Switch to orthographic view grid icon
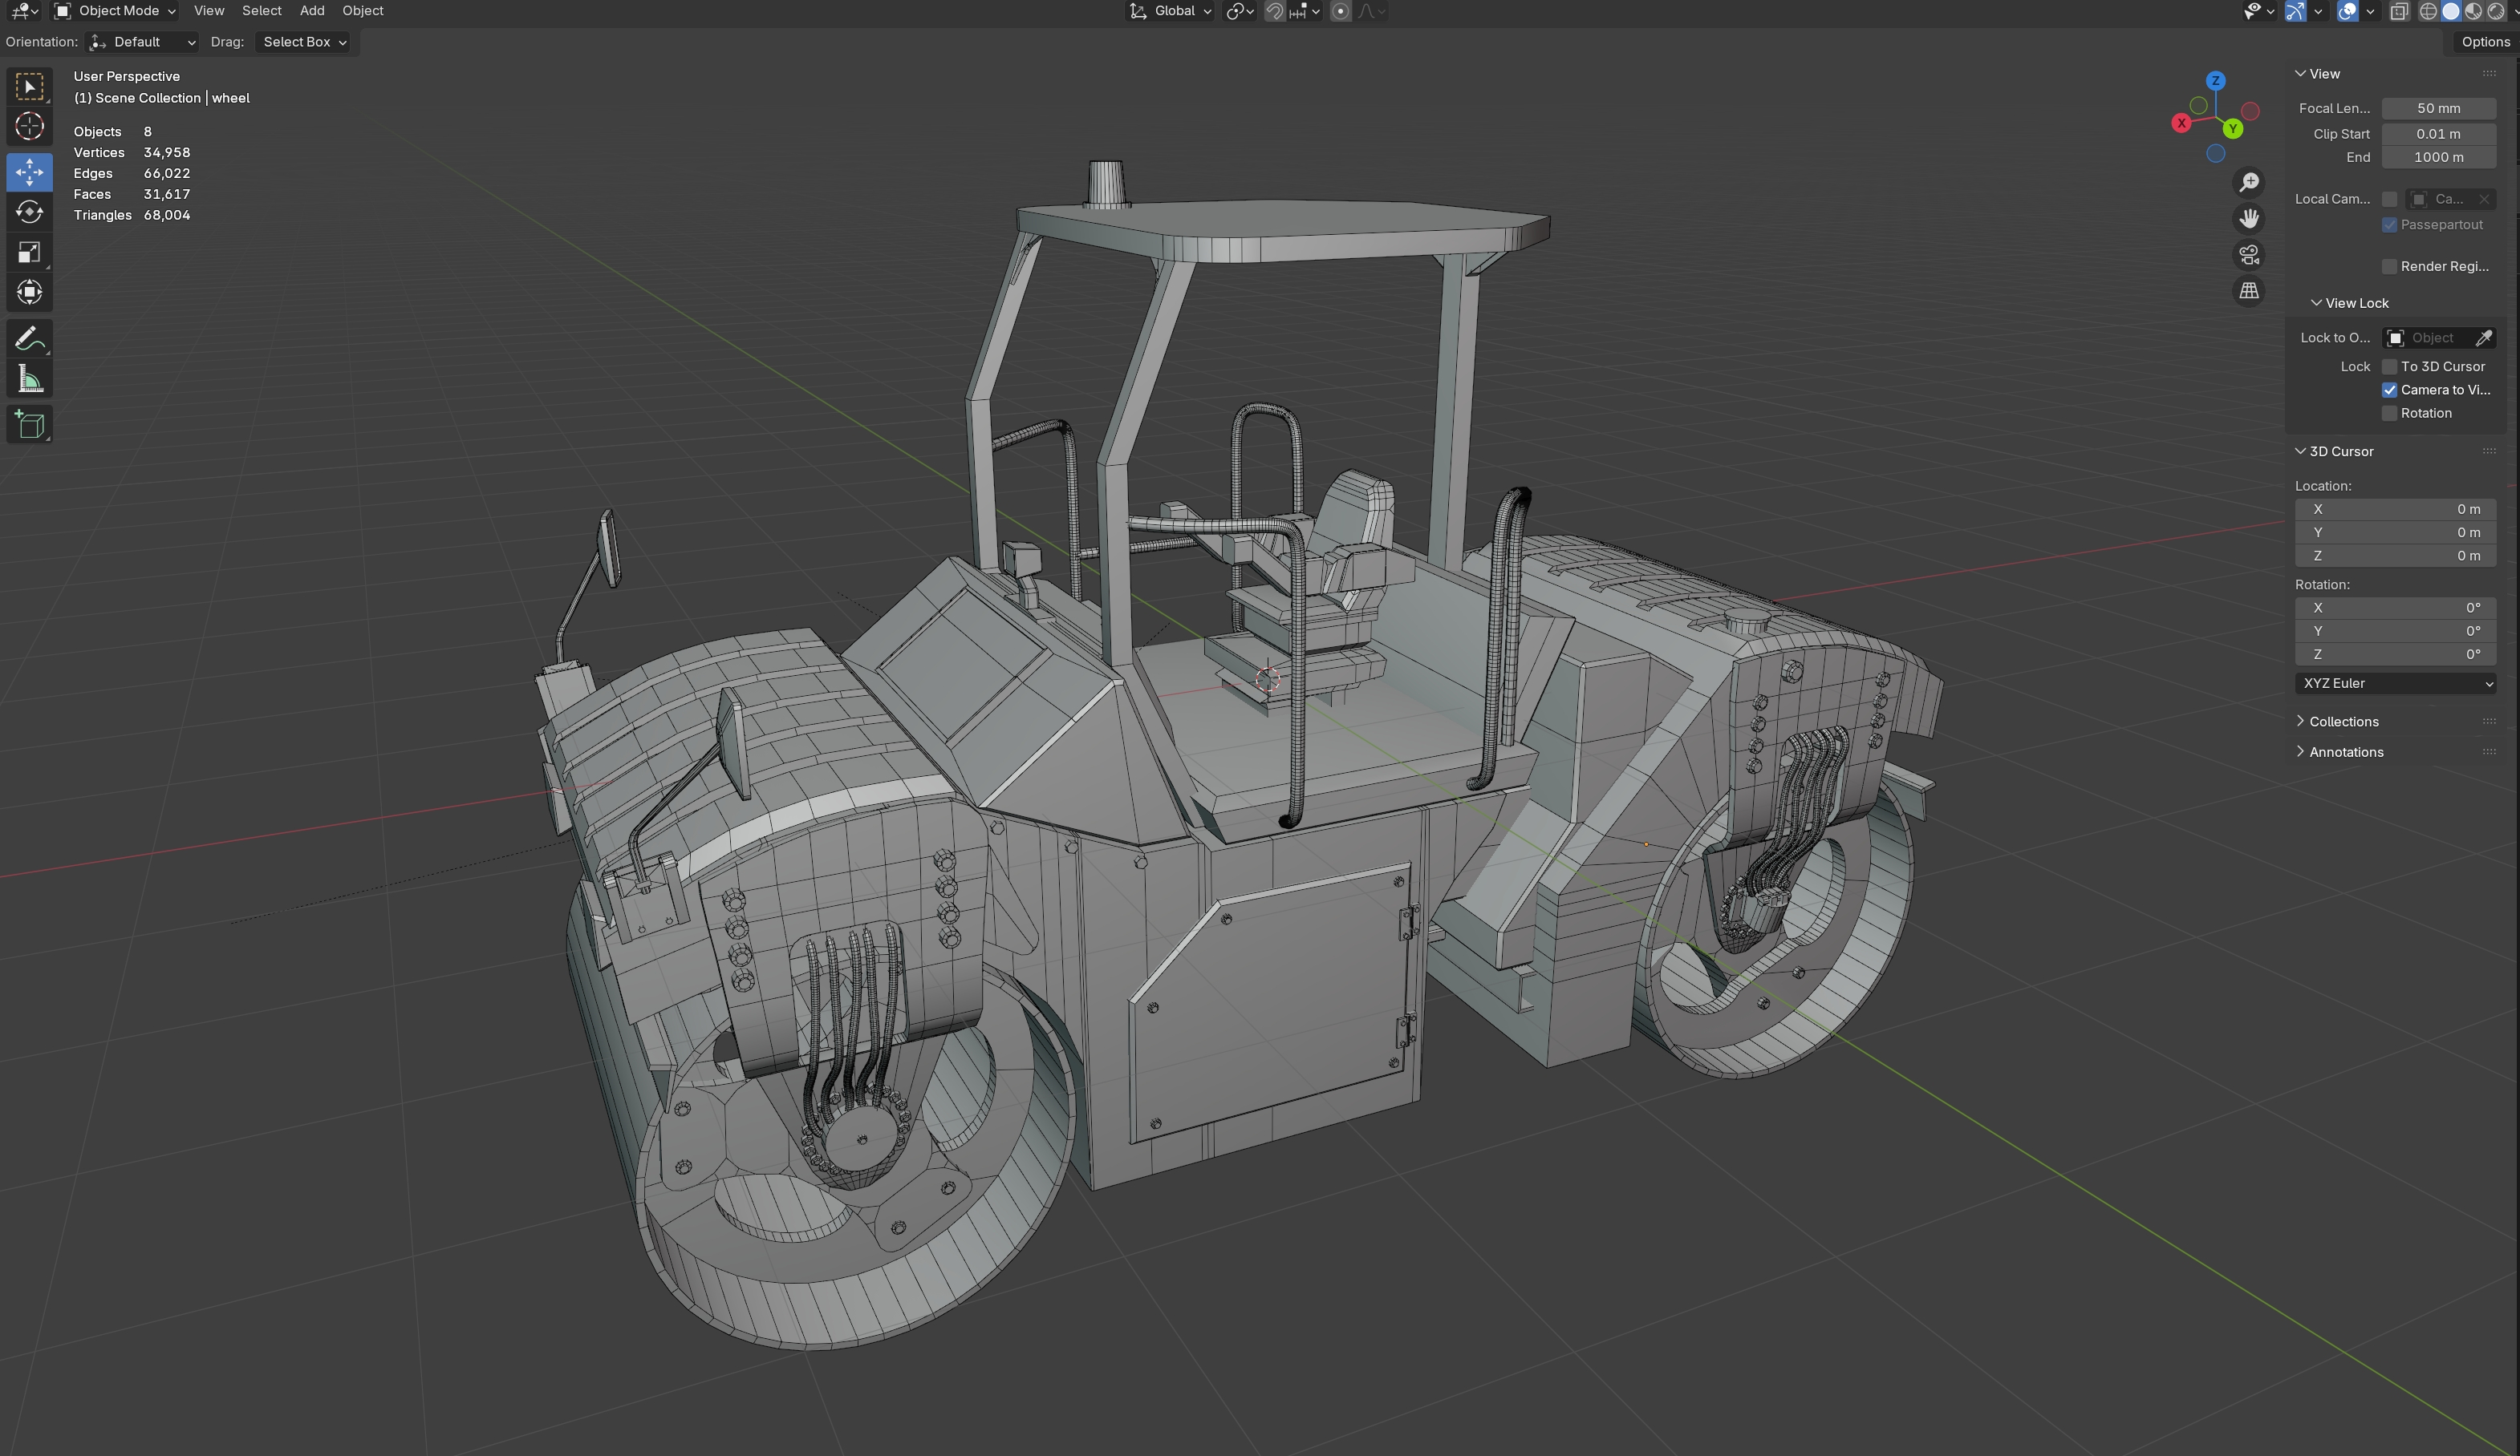This screenshot has width=2520, height=1456. tap(2249, 291)
